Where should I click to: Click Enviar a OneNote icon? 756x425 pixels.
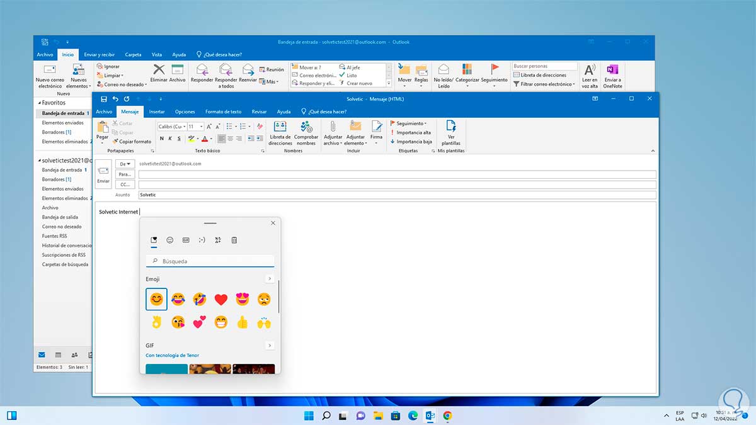point(612,76)
